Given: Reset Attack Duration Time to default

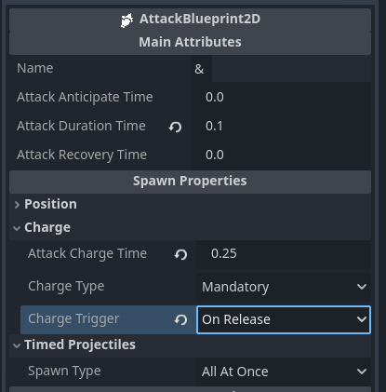Looking at the screenshot, I should click(175, 127).
